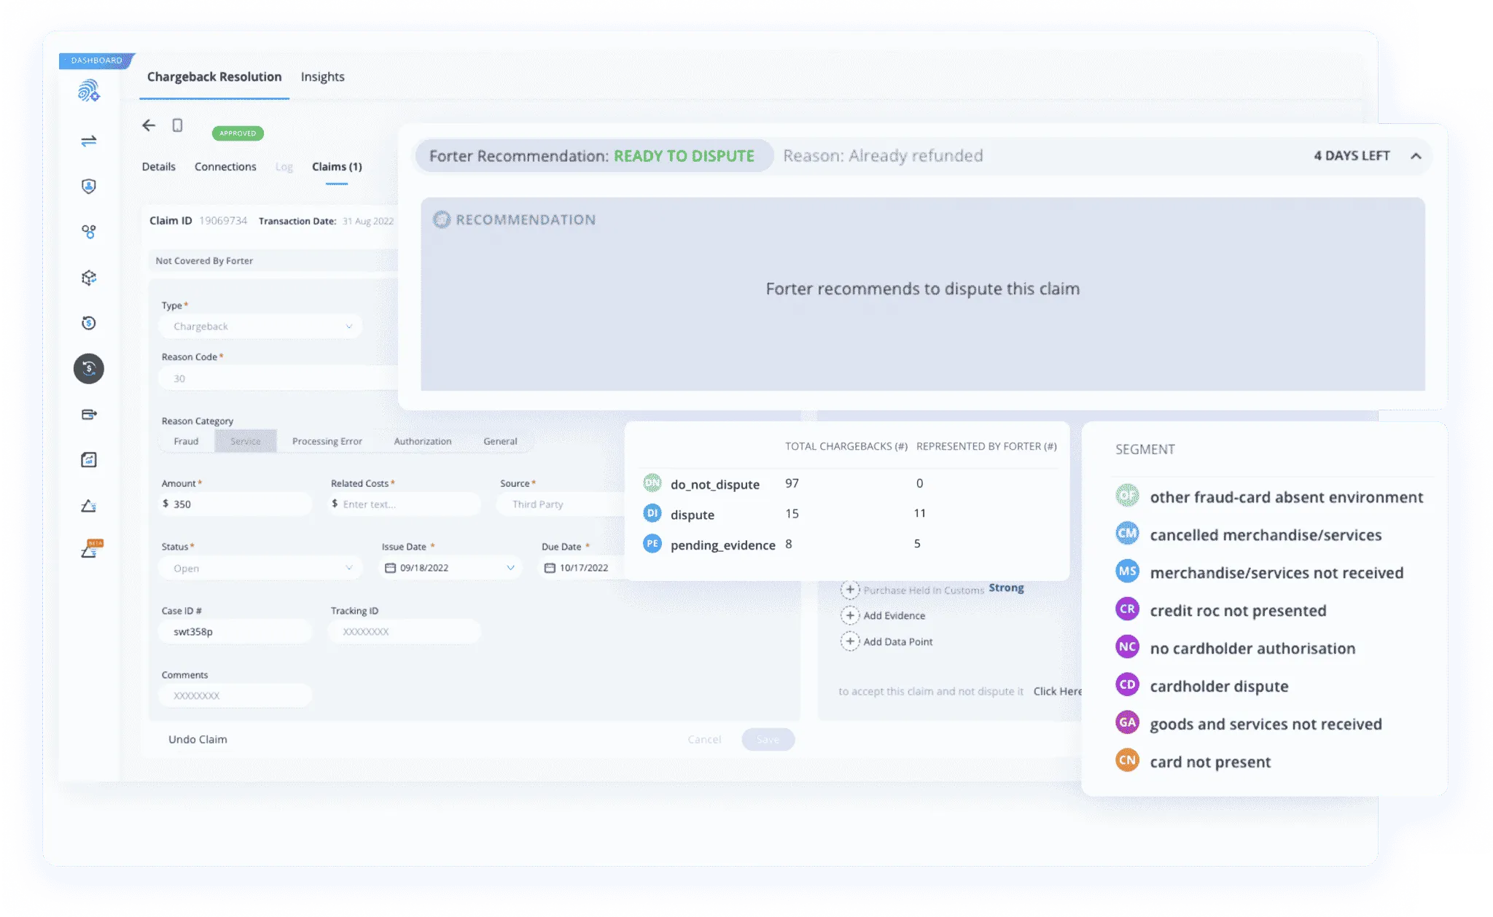Viewport: 1493px width, 917px height.
Task: Click the Undo Claim link
Action: [x=198, y=739]
